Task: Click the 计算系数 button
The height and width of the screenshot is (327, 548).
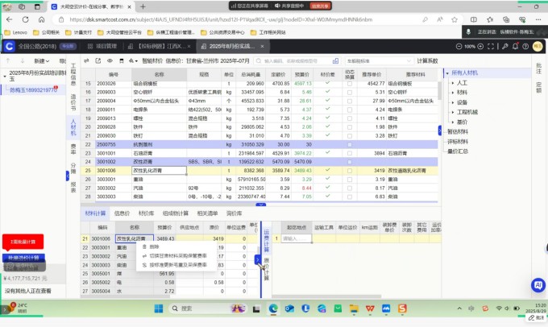Action: [x=426, y=60]
